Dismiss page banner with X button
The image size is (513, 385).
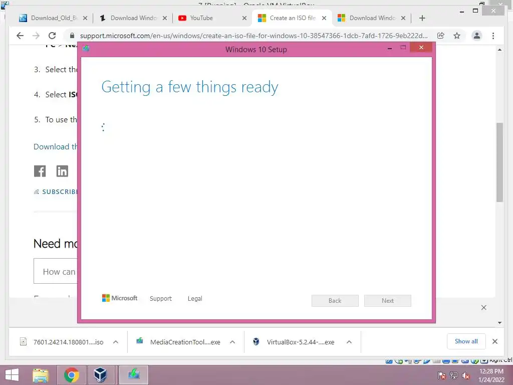coord(484,307)
